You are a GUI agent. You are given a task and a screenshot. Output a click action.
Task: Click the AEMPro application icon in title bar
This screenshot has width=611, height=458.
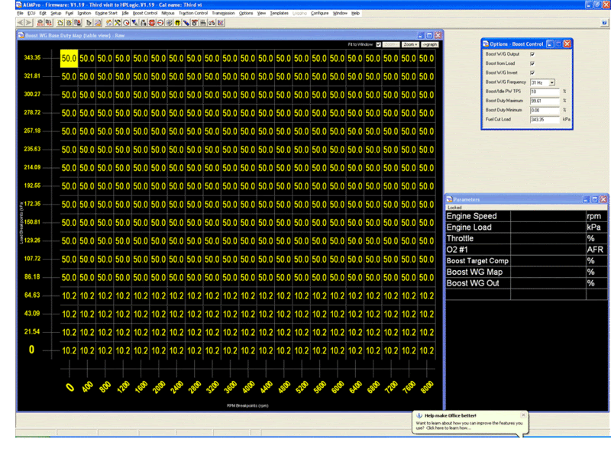point(18,5)
